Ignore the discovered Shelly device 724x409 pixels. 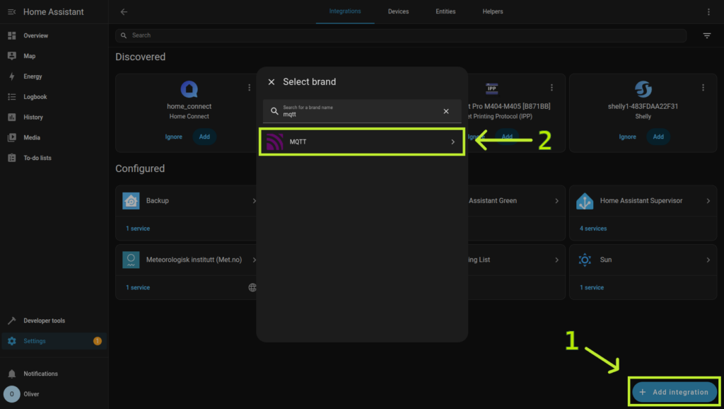(627, 137)
